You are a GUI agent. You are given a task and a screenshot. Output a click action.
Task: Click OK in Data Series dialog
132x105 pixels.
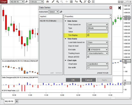73,80
